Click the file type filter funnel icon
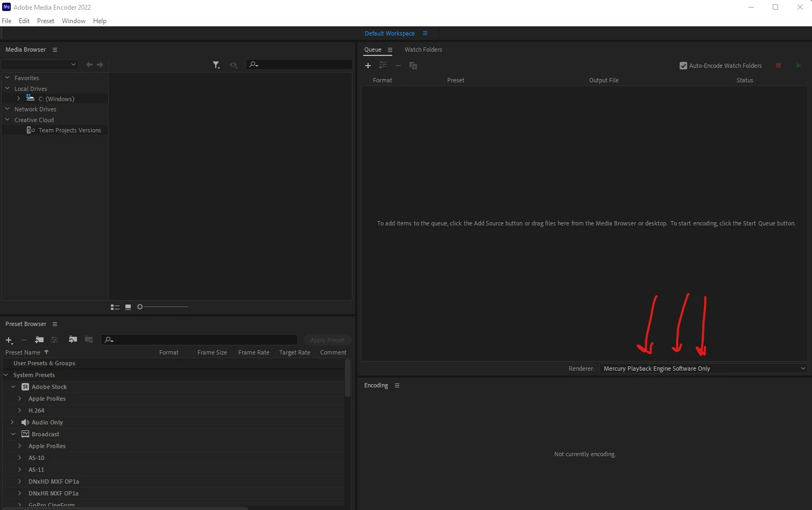 coord(216,65)
